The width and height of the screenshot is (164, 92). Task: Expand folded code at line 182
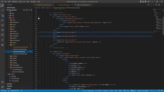(39, 32)
